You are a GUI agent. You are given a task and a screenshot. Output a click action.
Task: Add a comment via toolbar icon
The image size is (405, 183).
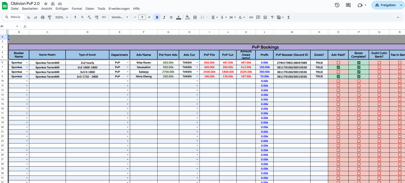[258, 17]
